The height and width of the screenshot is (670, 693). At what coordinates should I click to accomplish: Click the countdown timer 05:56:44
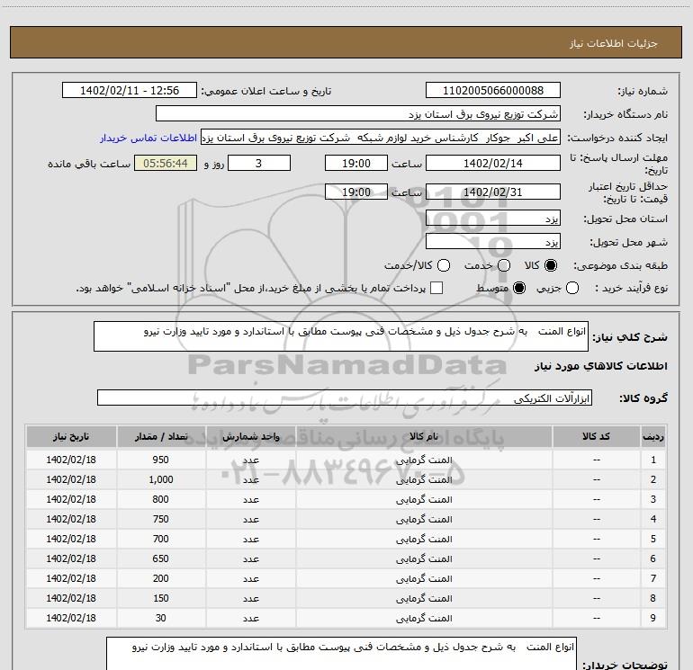coord(166,163)
